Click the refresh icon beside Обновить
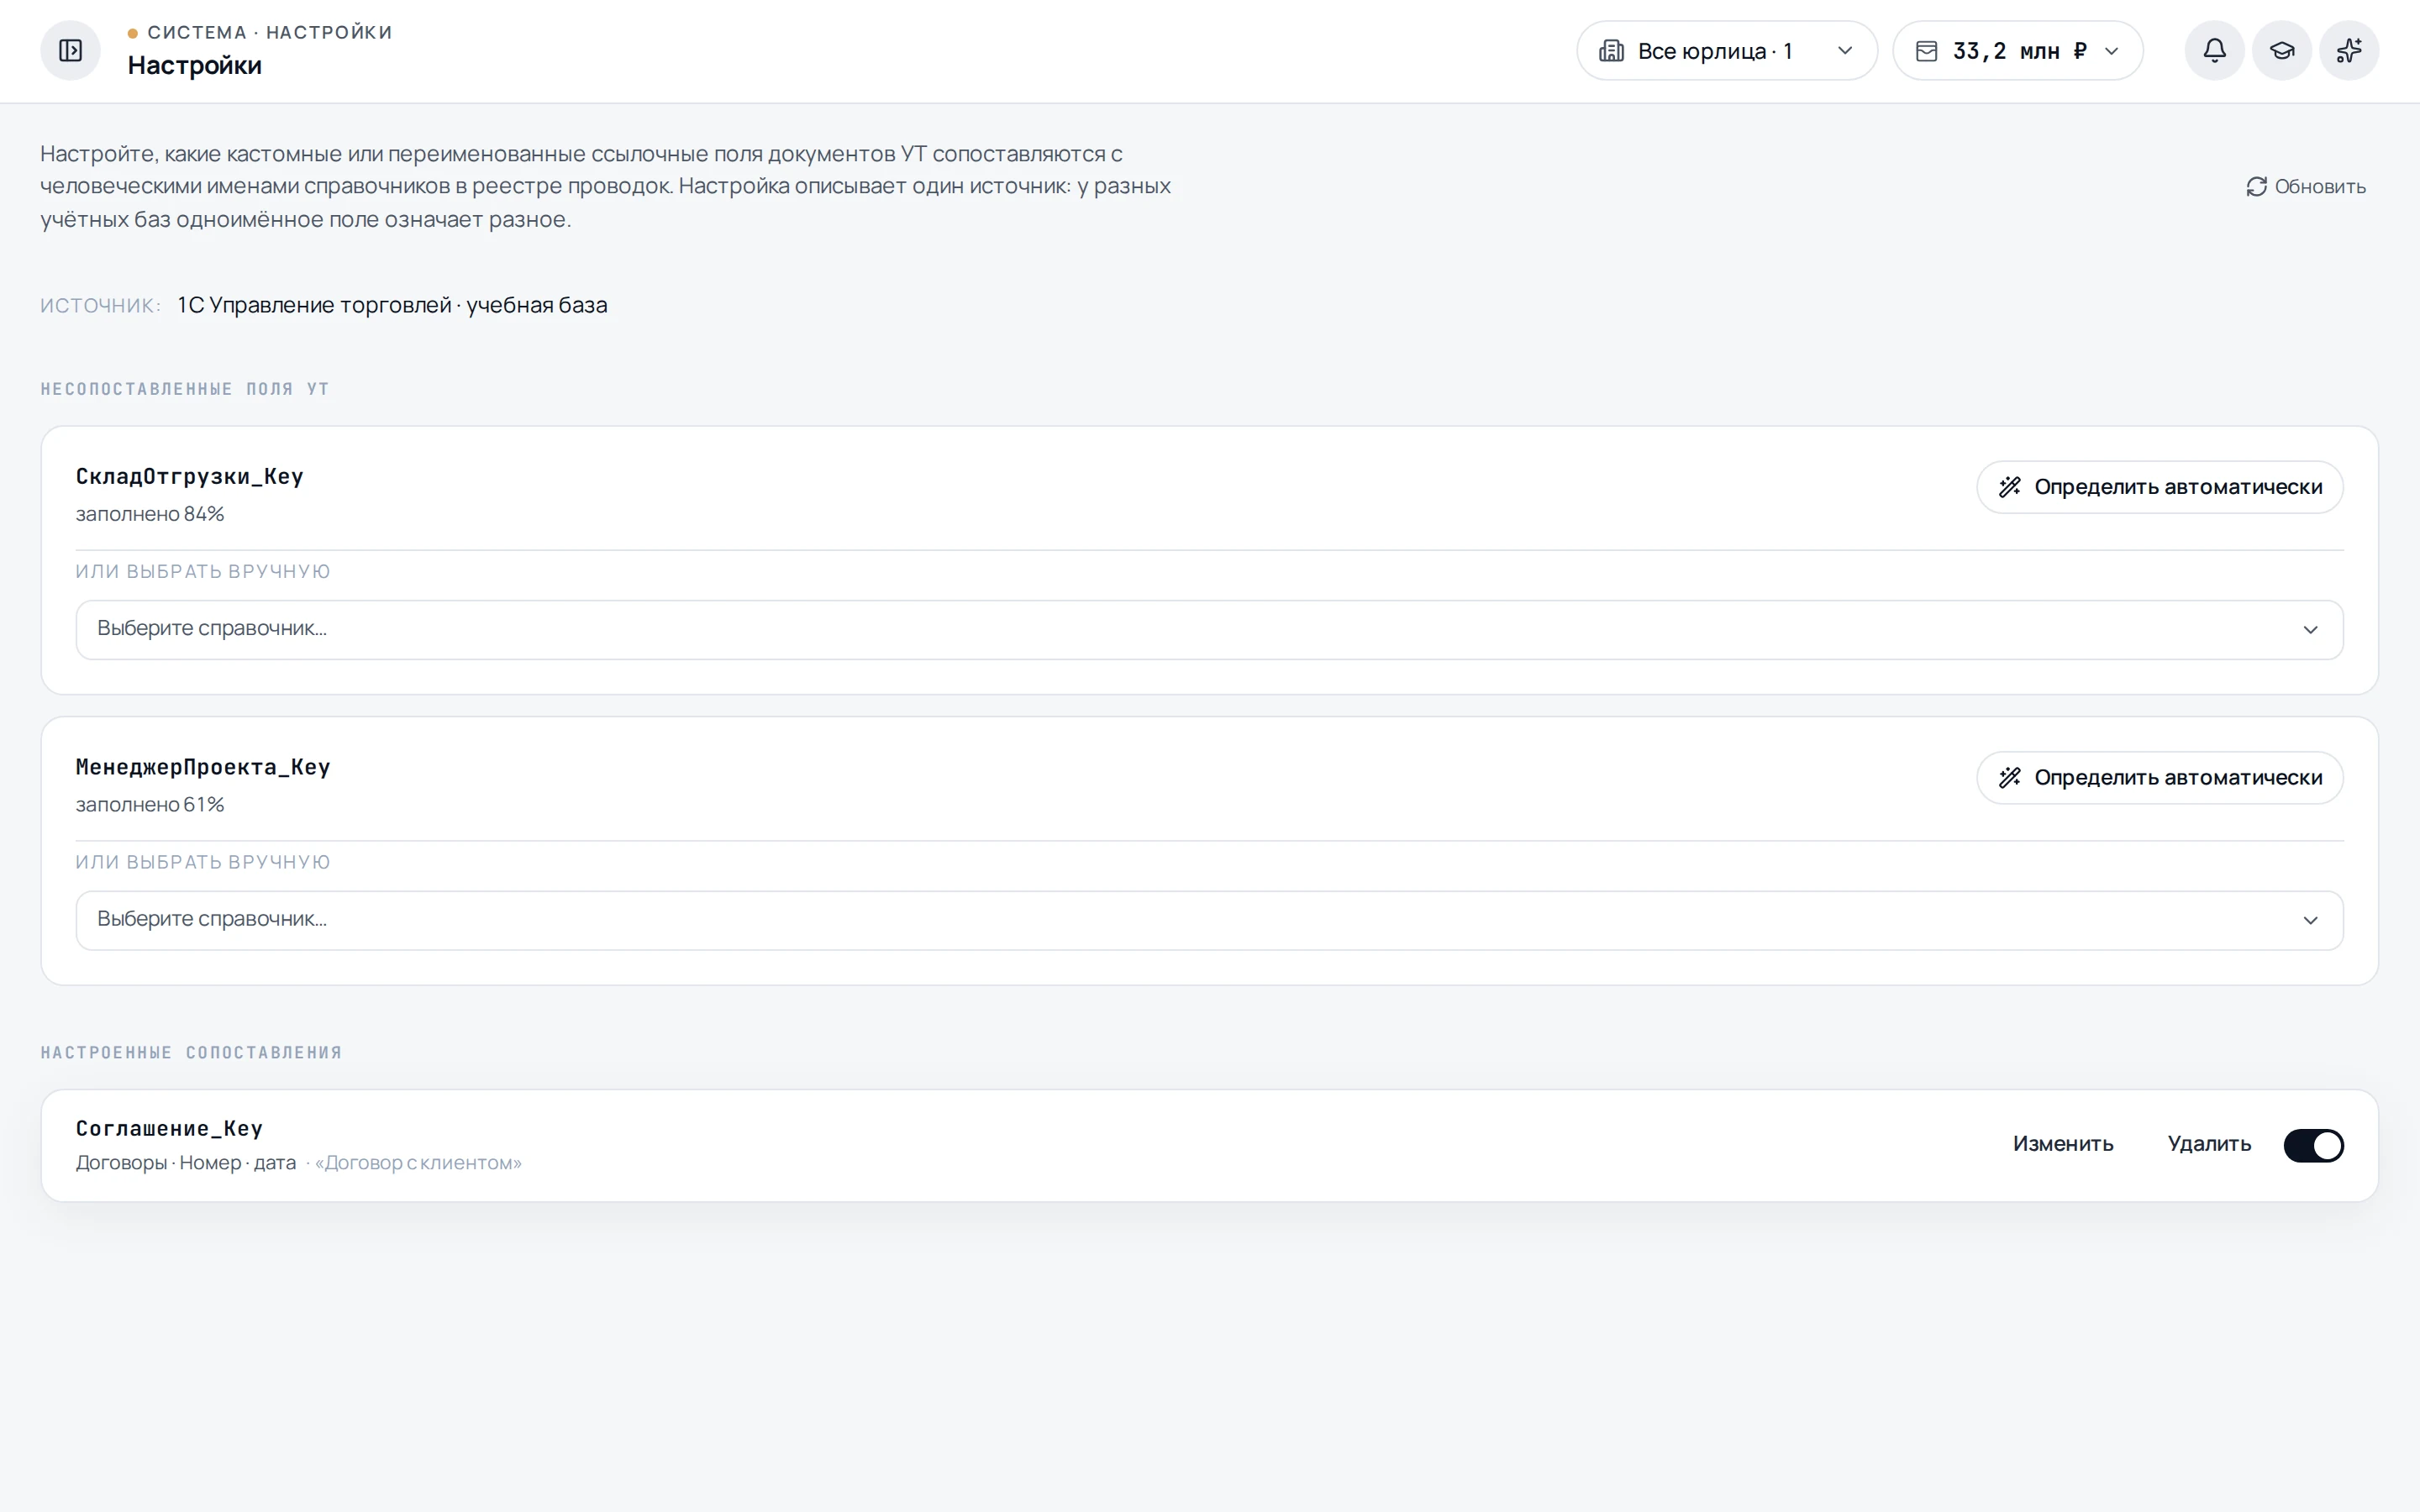Screen dimensions: 2420x1512 (x=2256, y=187)
